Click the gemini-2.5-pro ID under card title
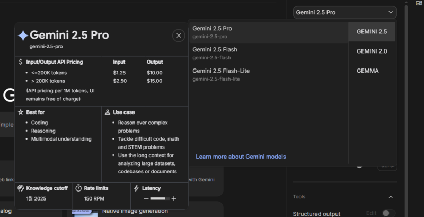 (x=46, y=47)
